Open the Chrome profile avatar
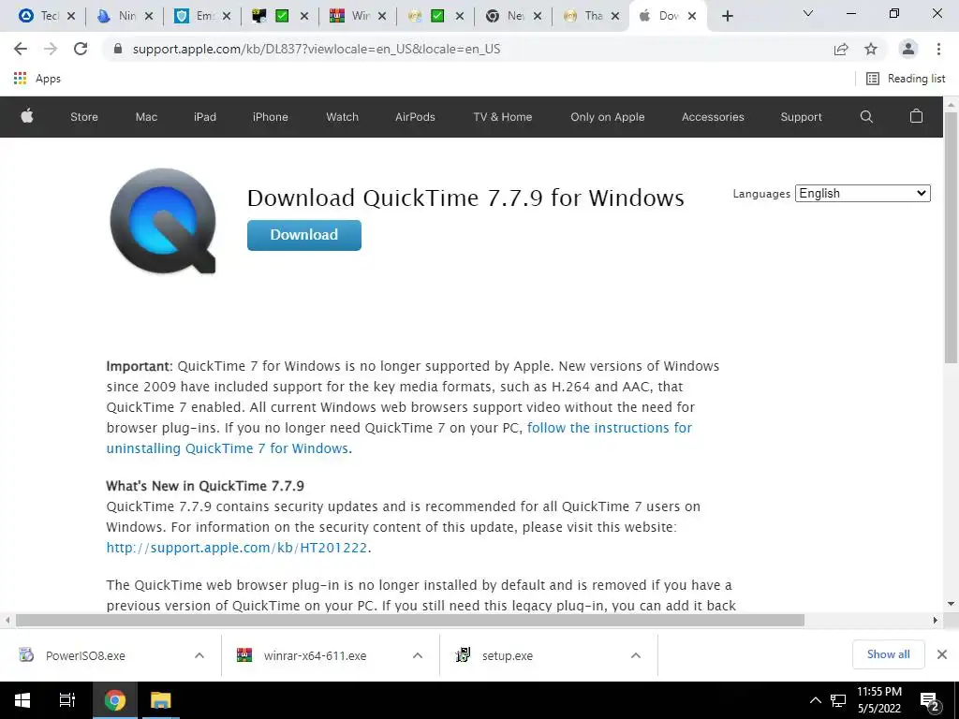The width and height of the screenshot is (959, 719). [x=908, y=49]
